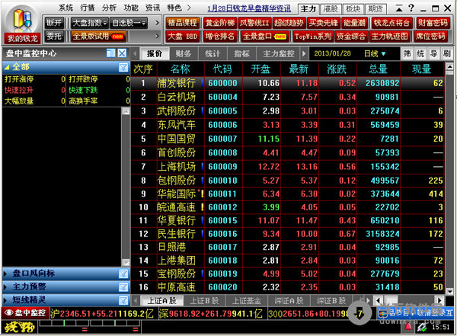457x336 pixels.
Task: Switch to the 报价 tab
Action: point(155,53)
